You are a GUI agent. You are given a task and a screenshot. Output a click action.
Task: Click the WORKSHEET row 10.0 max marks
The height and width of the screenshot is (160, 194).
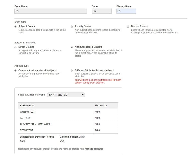[97, 112]
